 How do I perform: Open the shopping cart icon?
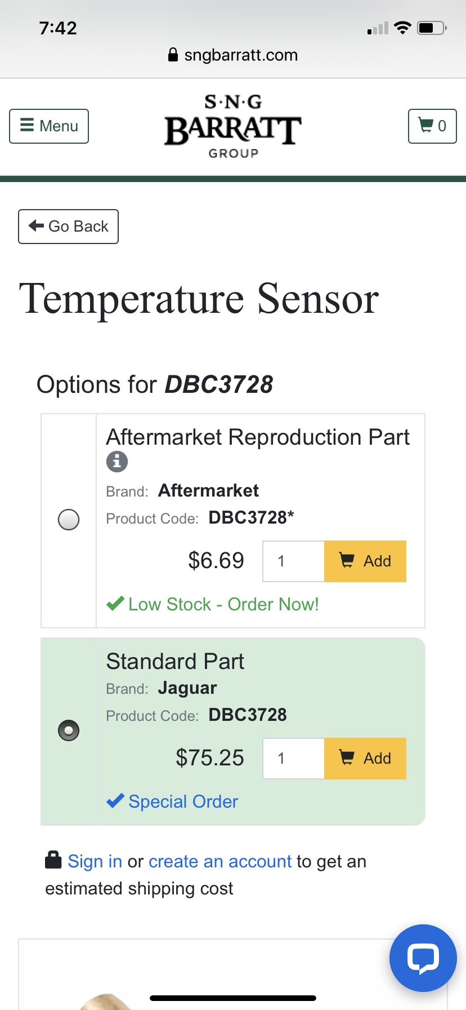(x=432, y=126)
